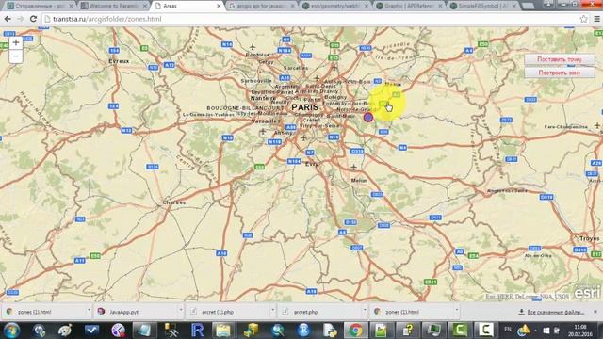
Task: Open the Chrome hamburger menu
Action: pos(596,19)
